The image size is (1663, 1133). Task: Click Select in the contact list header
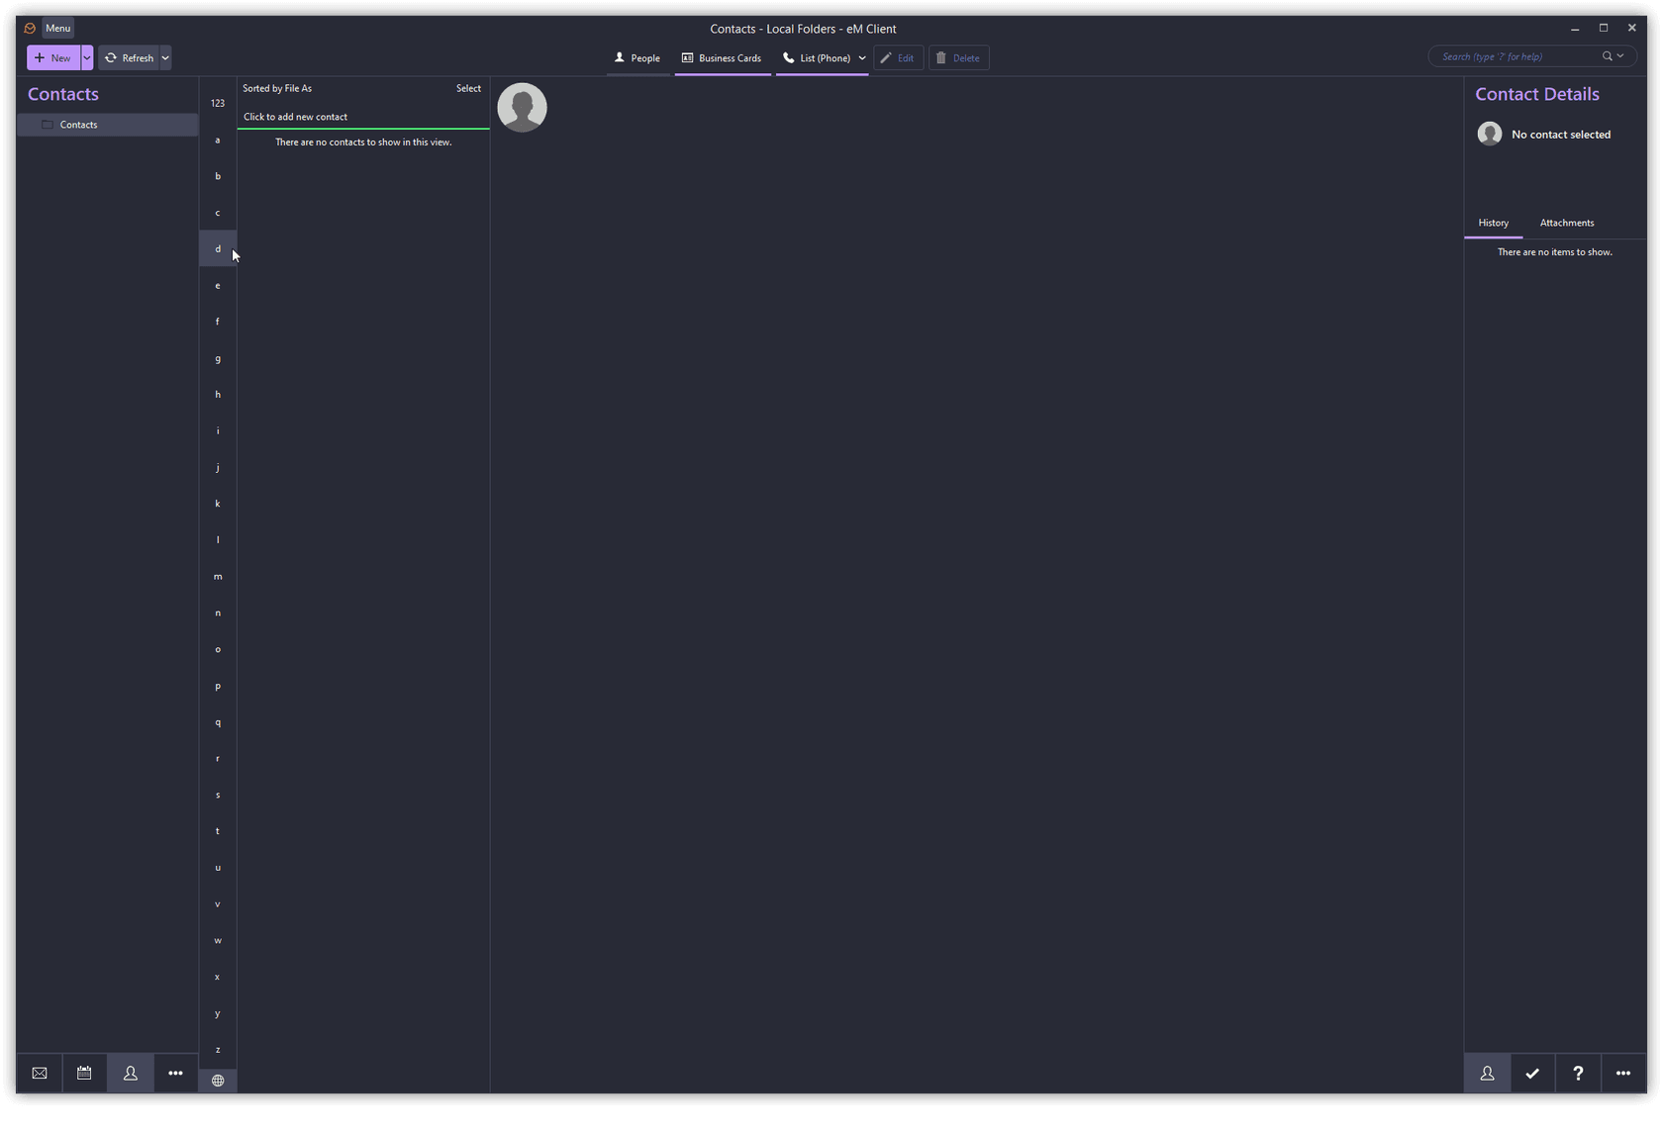(x=468, y=88)
